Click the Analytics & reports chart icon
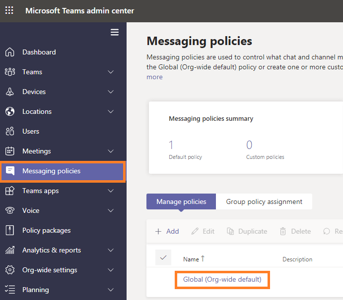This screenshot has width=343, height=300. [x=10, y=250]
